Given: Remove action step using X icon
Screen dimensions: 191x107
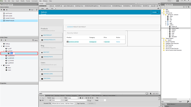Looking at the screenshot, I should point(6,40).
